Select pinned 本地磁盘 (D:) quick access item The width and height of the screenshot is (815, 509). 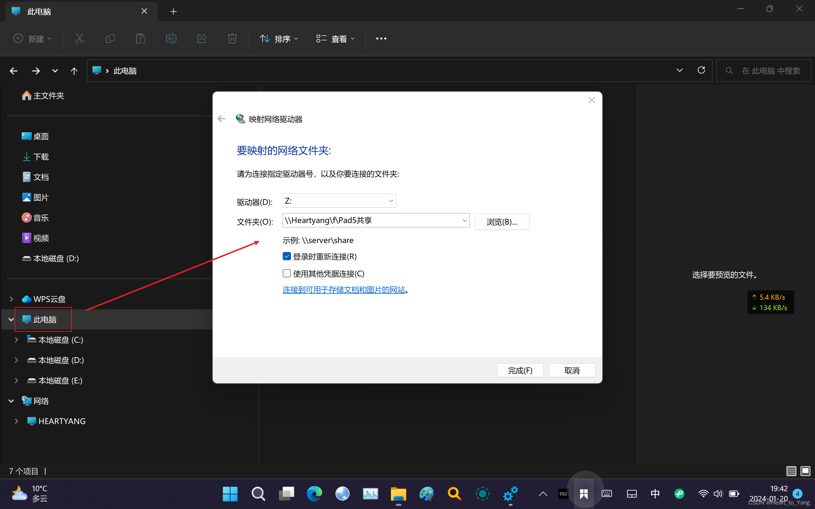pos(51,259)
